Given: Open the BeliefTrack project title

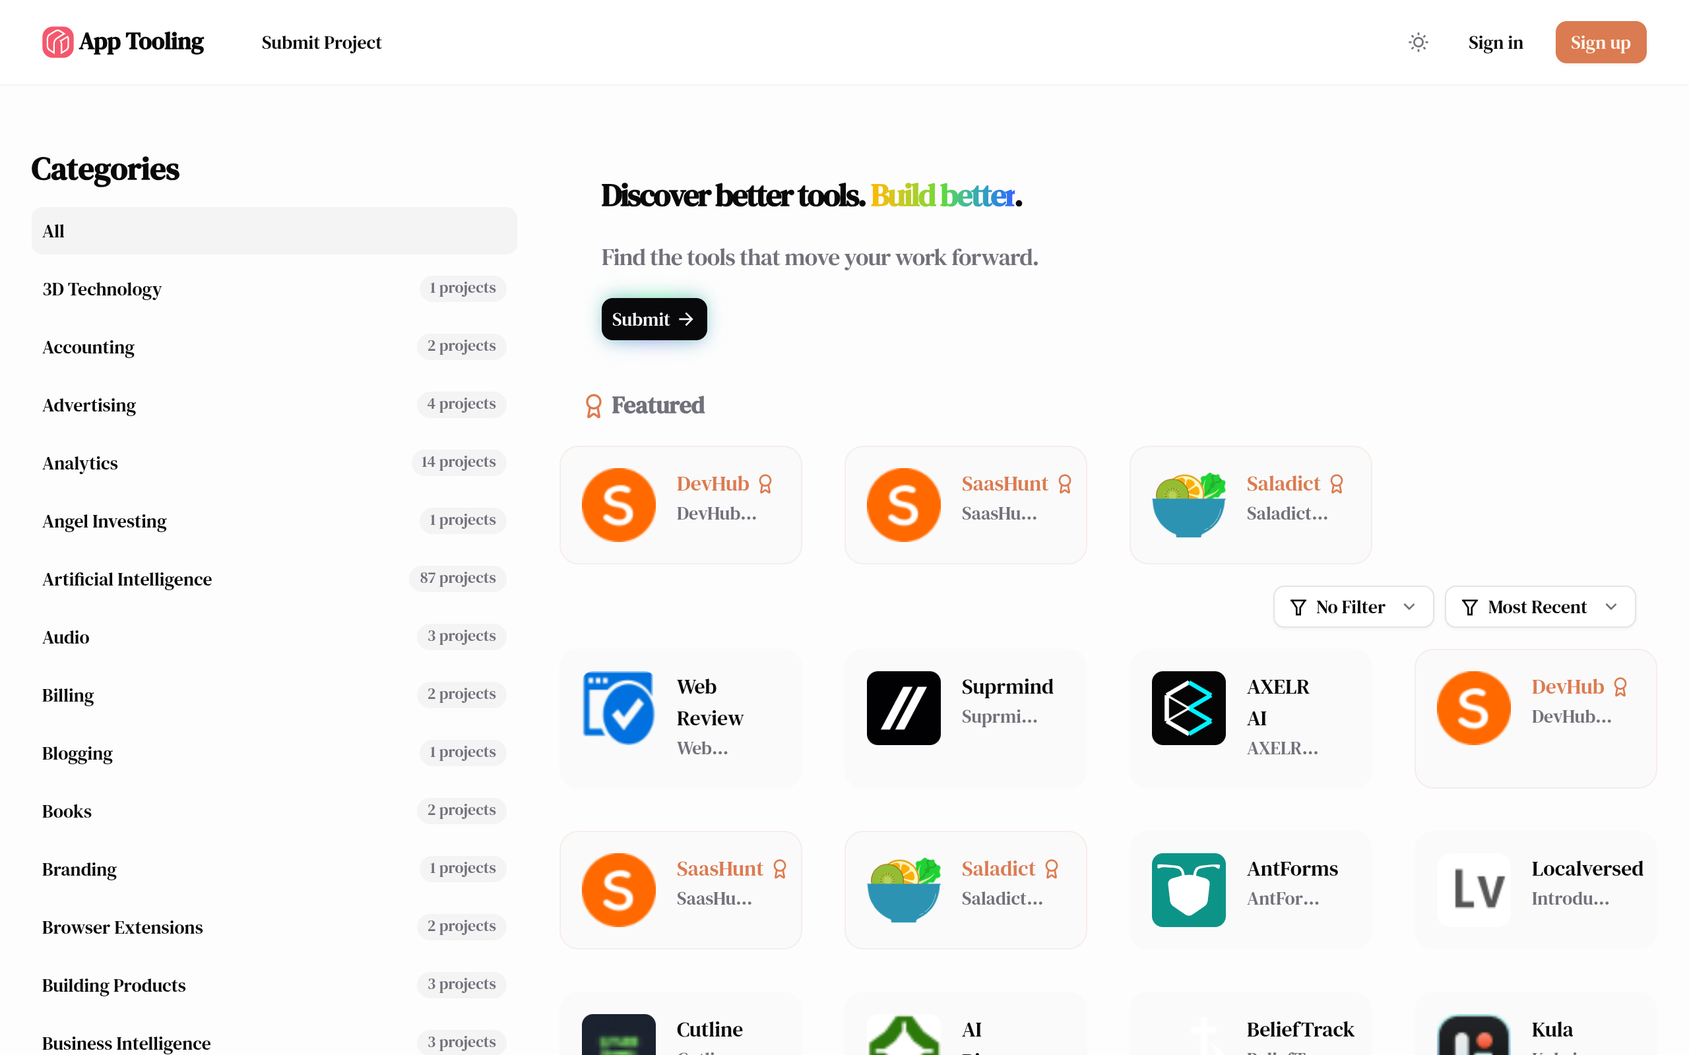Looking at the screenshot, I should click(1300, 1029).
